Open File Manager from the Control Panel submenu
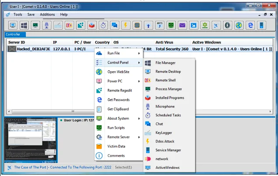 pos(165,63)
